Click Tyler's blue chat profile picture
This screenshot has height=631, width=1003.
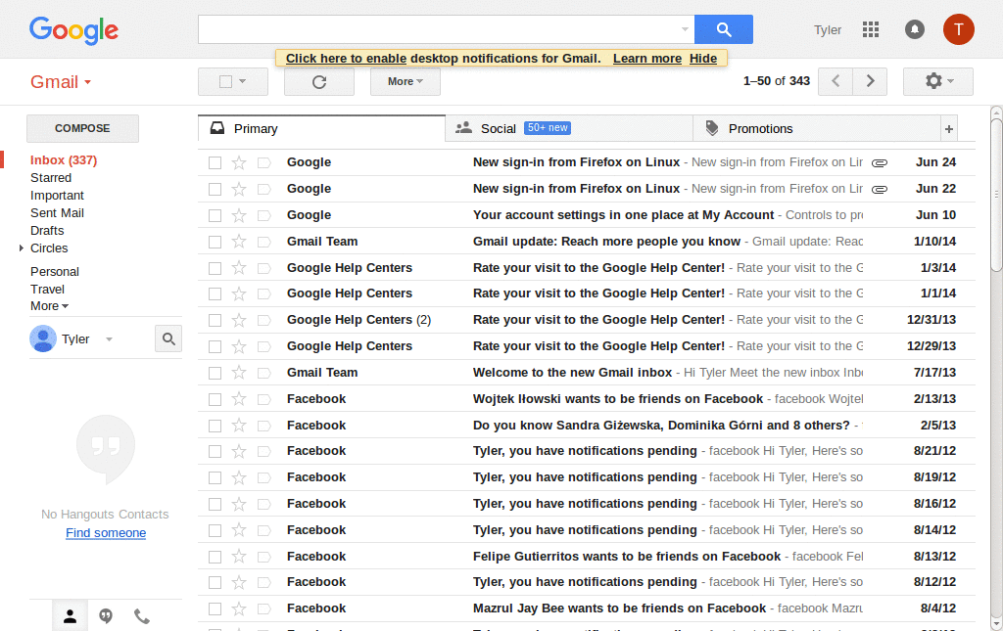[43, 338]
